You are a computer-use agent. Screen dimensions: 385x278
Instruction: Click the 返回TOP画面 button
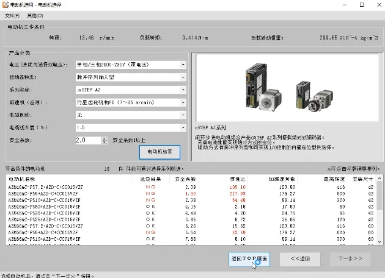click(249, 259)
